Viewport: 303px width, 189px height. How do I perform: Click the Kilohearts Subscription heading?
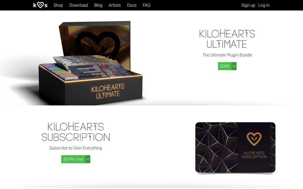pos(75,132)
